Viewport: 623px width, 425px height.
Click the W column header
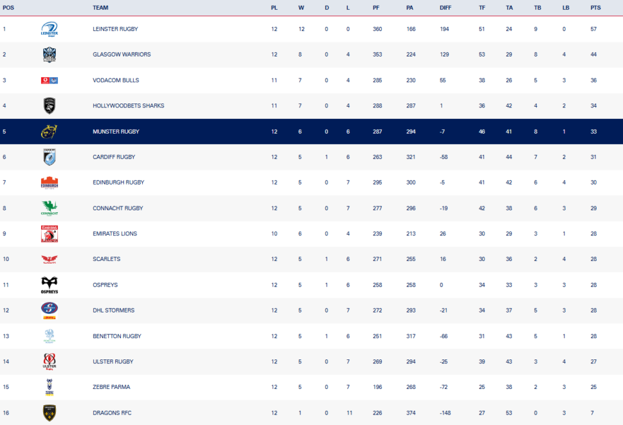[301, 8]
